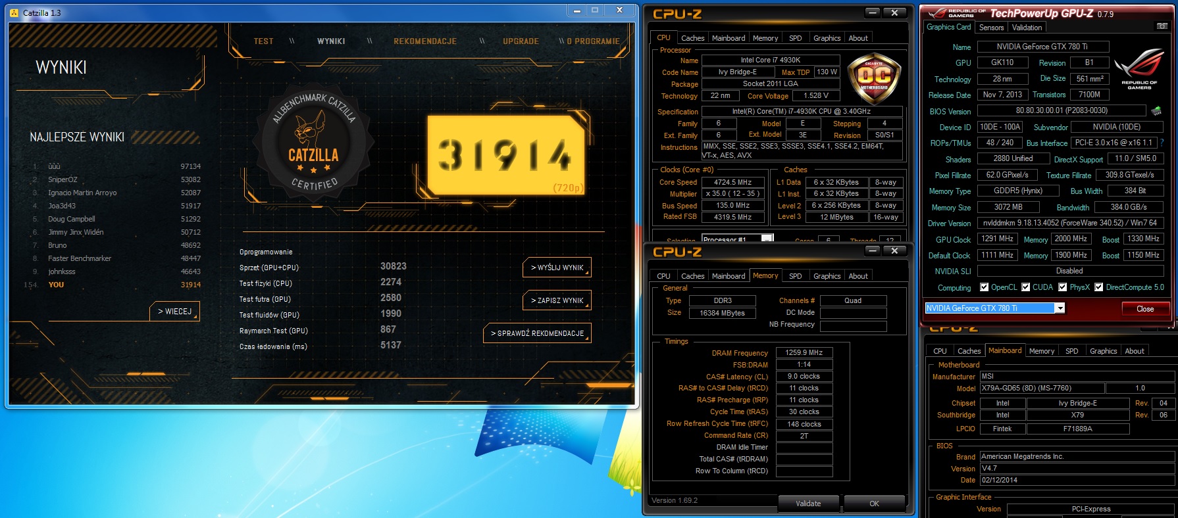Click the Southbridge value X79
Image resolution: width=1178 pixels, height=518 pixels.
coord(1077,415)
